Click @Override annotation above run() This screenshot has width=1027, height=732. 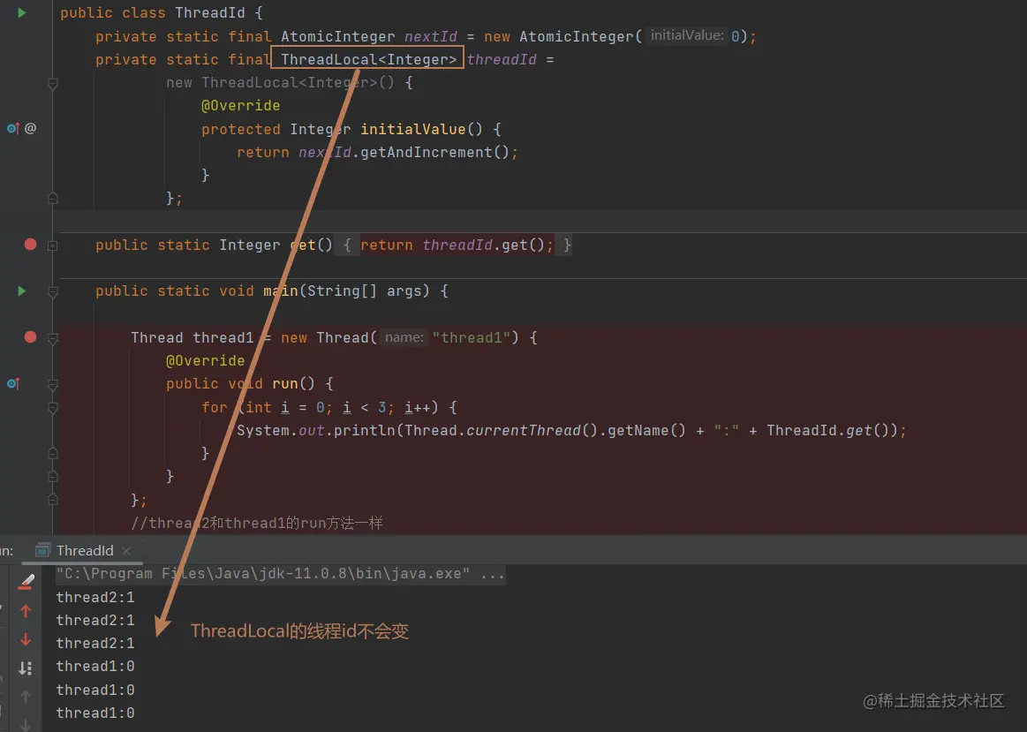(x=205, y=361)
